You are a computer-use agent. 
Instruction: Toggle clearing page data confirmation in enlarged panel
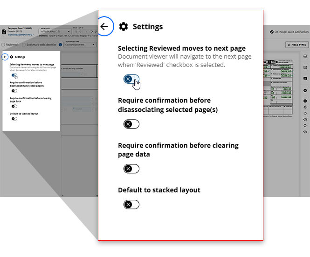(x=131, y=169)
